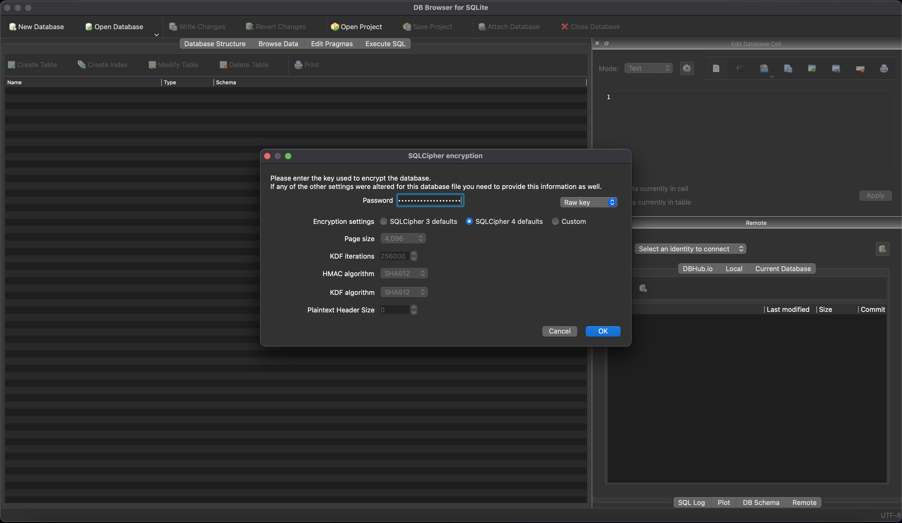Choose the Custom encryption settings radio
Screen dimensions: 902x523
[x=555, y=222]
